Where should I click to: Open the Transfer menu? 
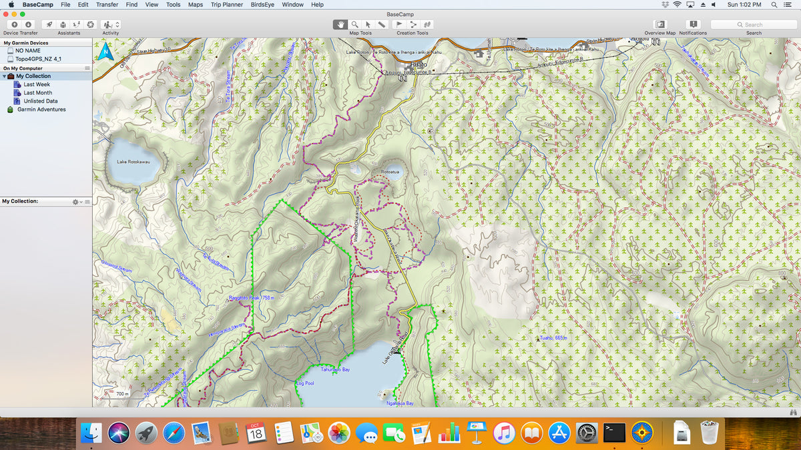(107, 5)
